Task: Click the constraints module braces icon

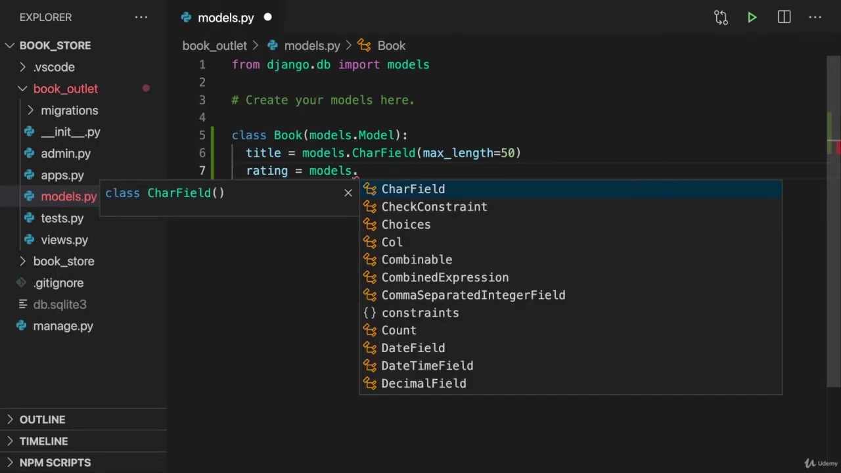Action: point(370,313)
